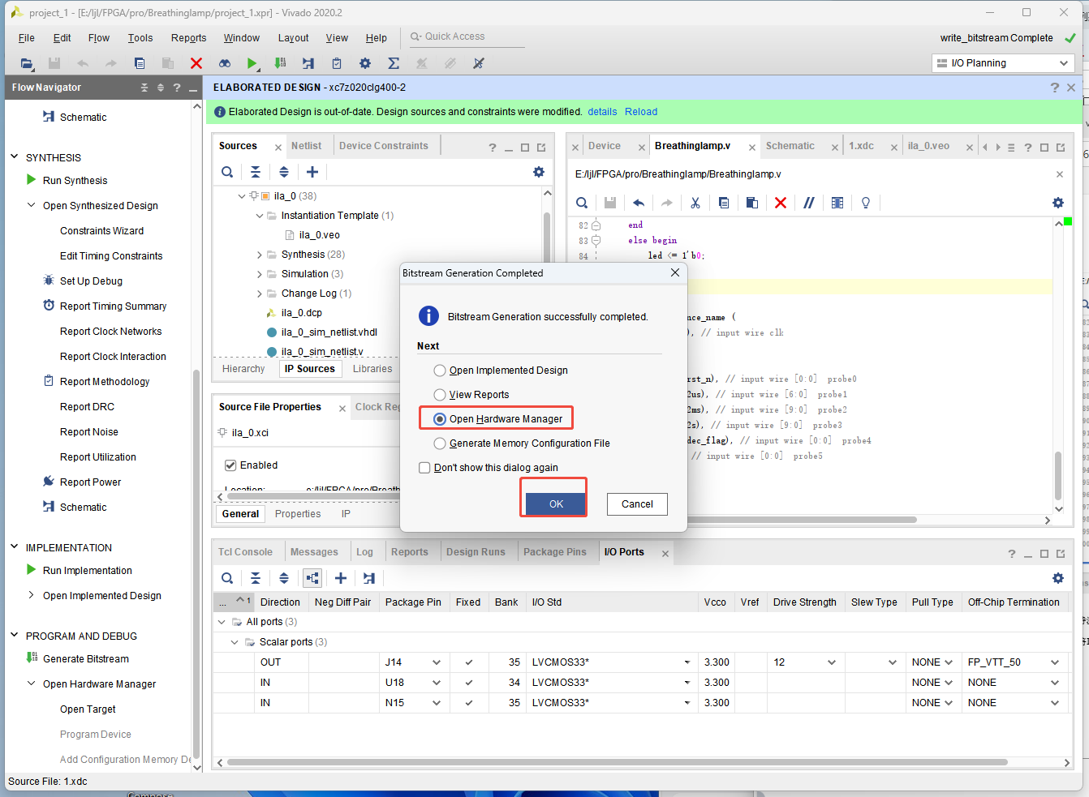Select ila_0.veo in the Sources tree
Screen dimensions: 1089x797
click(319, 235)
